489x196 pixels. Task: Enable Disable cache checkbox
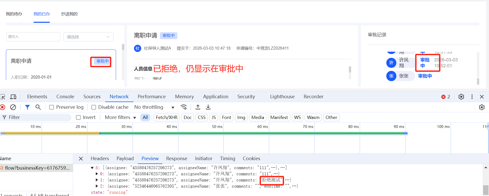94,107
